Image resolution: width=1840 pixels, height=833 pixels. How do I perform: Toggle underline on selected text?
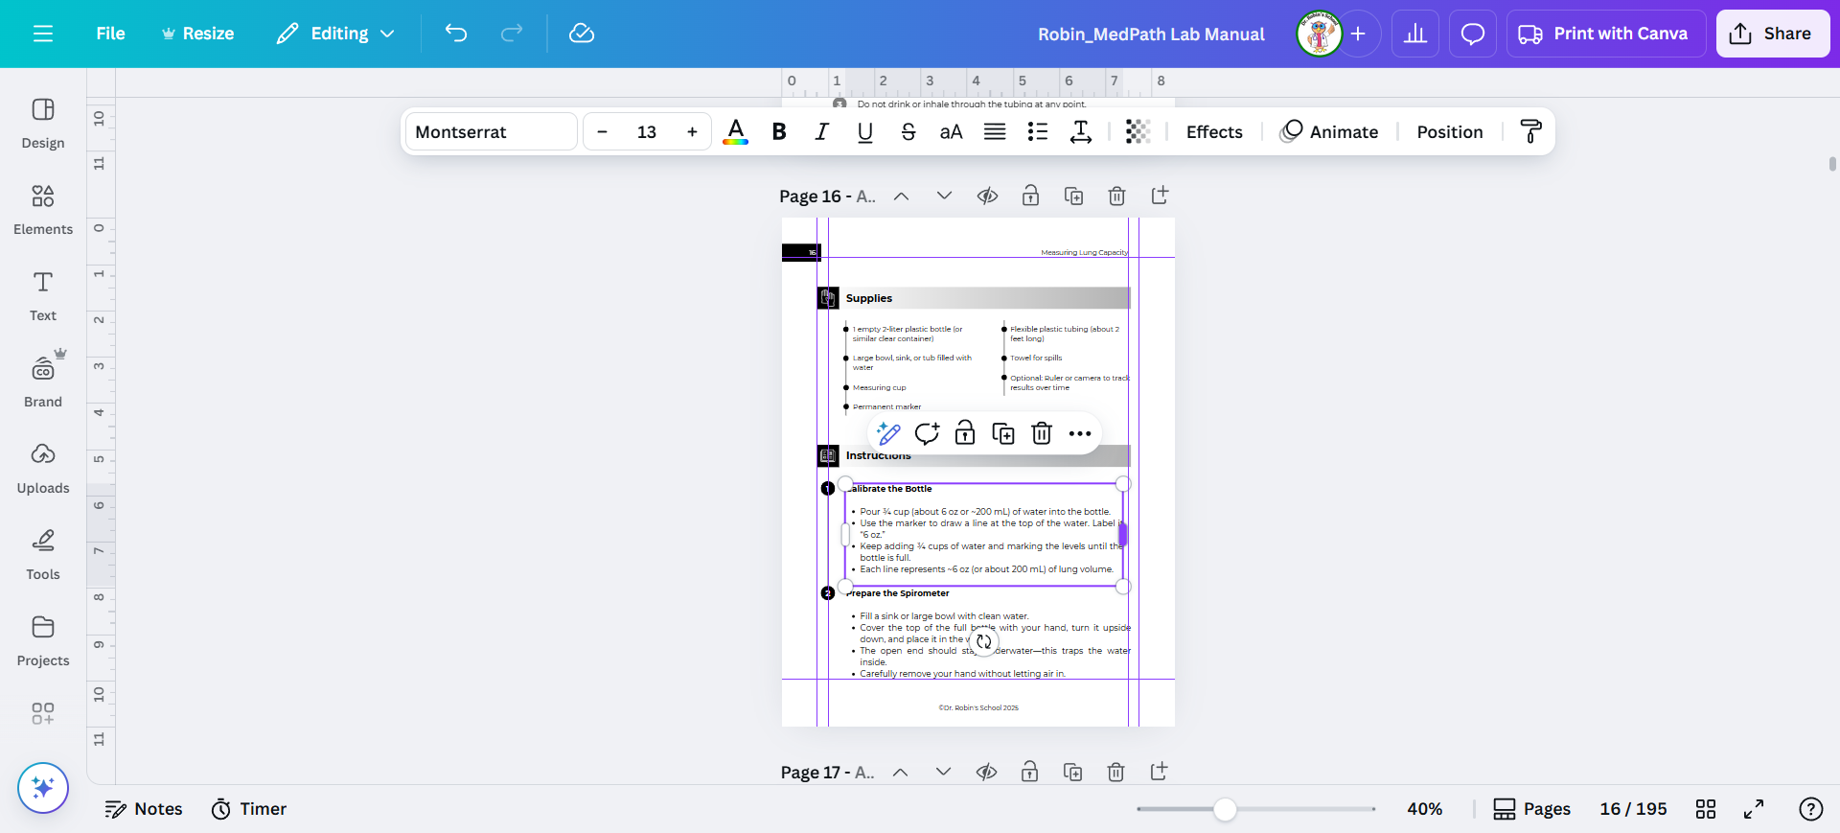[864, 132]
